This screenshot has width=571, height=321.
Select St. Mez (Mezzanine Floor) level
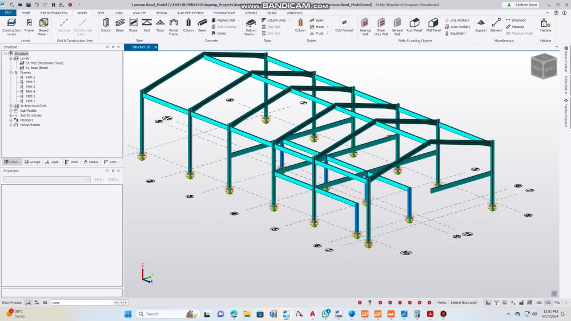coord(44,63)
